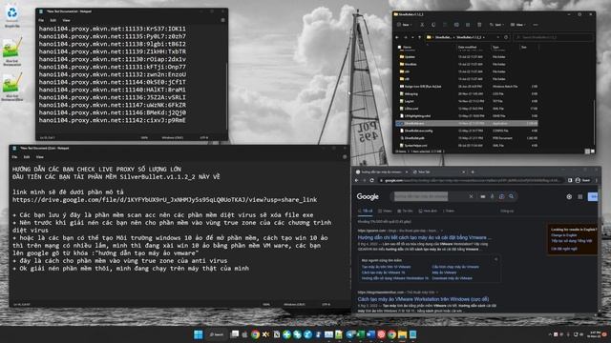Go up one folder in File Explorer
This screenshot has height=343, width=611.
pos(420,37)
